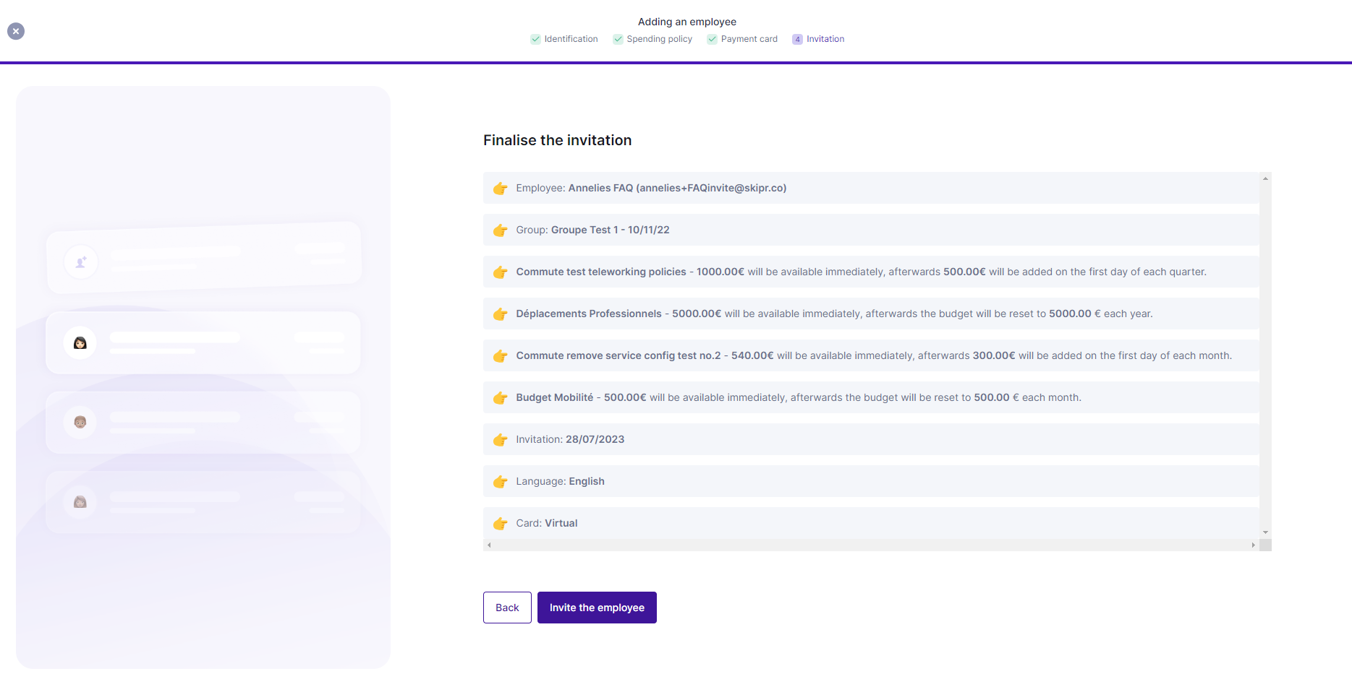Click the pointing hand icon beside Group
Image resolution: width=1352 pixels, height=674 pixels.
pos(500,230)
